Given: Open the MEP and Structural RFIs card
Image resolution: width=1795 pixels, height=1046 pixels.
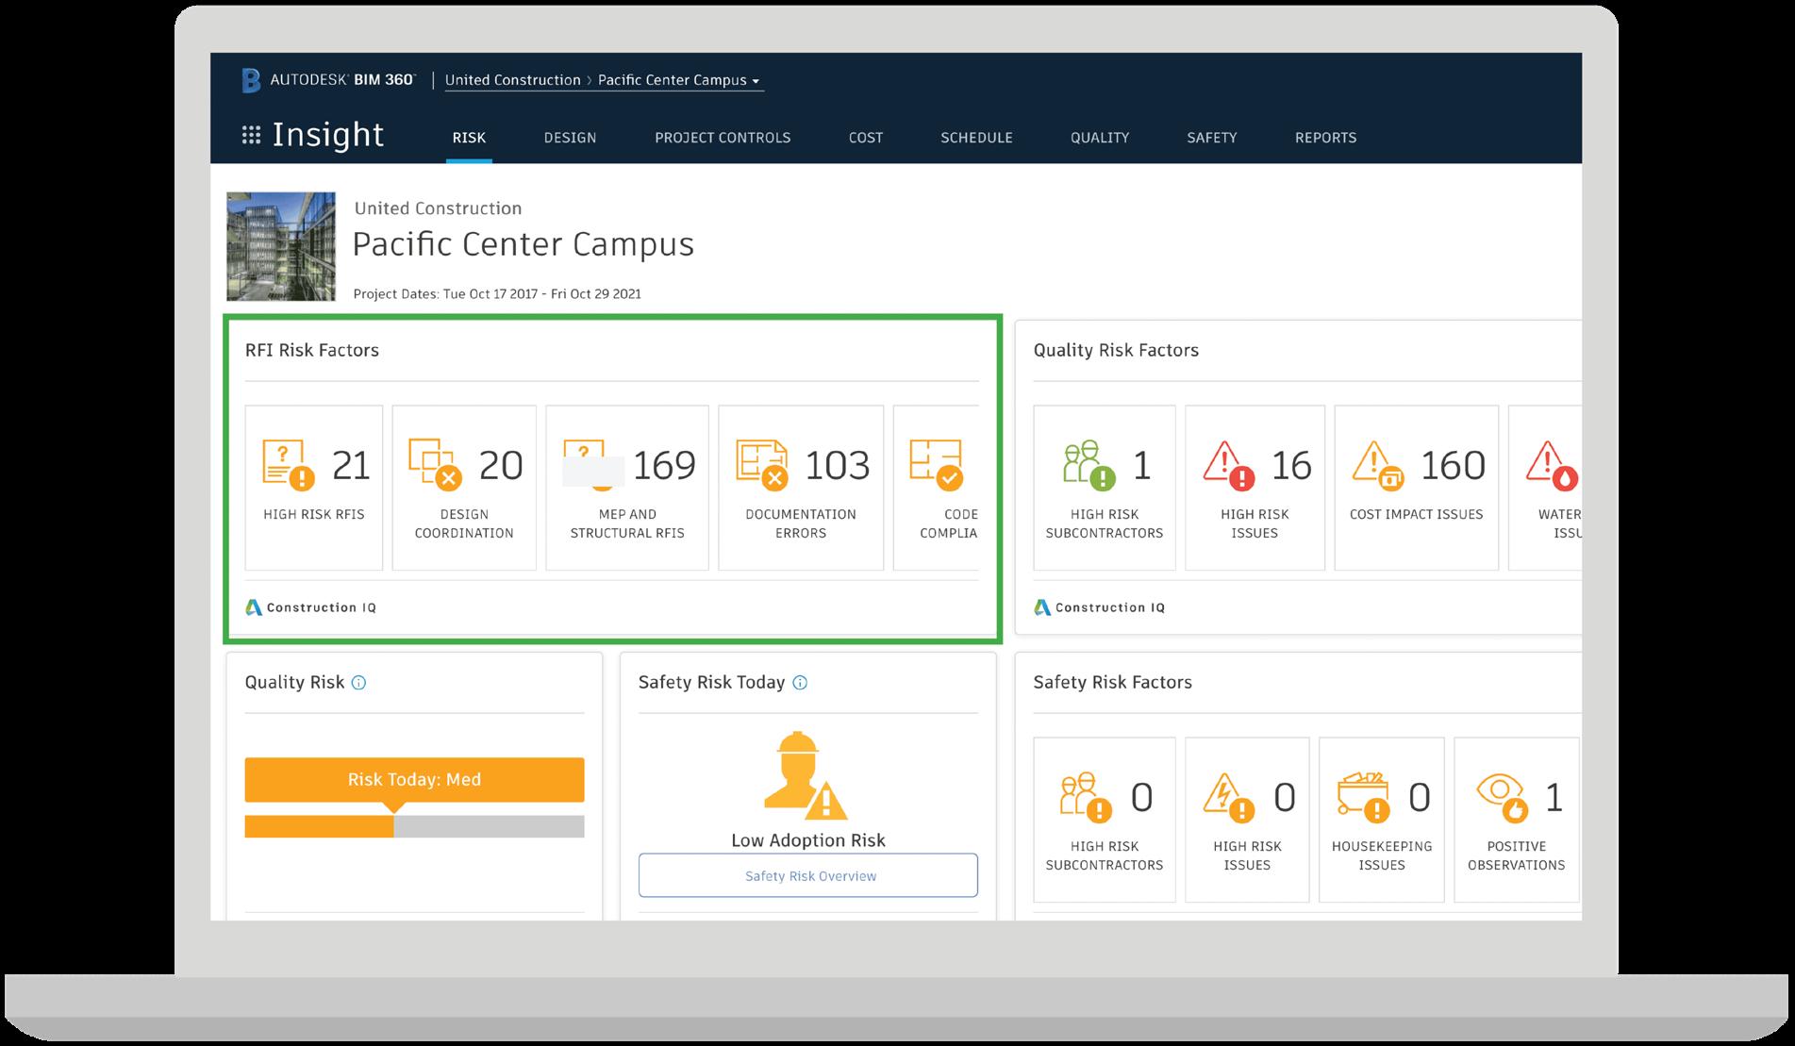Looking at the screenshot, I should [627, 488].
